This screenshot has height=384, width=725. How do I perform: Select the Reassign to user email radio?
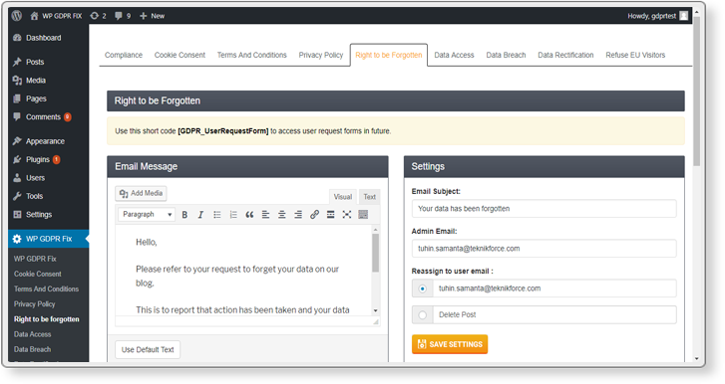click(x=422, y=288)
